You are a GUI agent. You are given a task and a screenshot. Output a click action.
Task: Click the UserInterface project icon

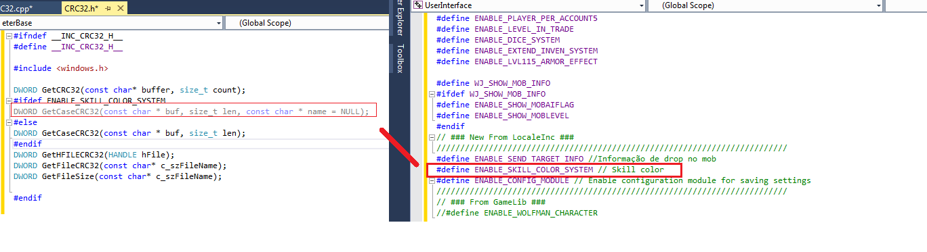coord(418,5)
